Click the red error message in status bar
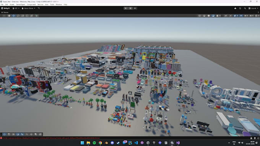 click(51, 138)
